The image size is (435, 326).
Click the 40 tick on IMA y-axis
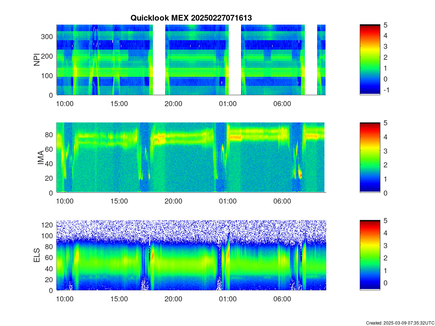click(x=50, y=163)
